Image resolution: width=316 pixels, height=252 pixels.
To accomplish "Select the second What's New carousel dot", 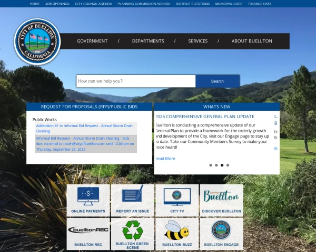I will [216, 165].
